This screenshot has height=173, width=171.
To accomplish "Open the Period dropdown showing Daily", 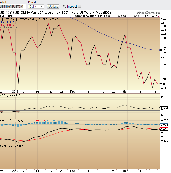I will 36,6.
